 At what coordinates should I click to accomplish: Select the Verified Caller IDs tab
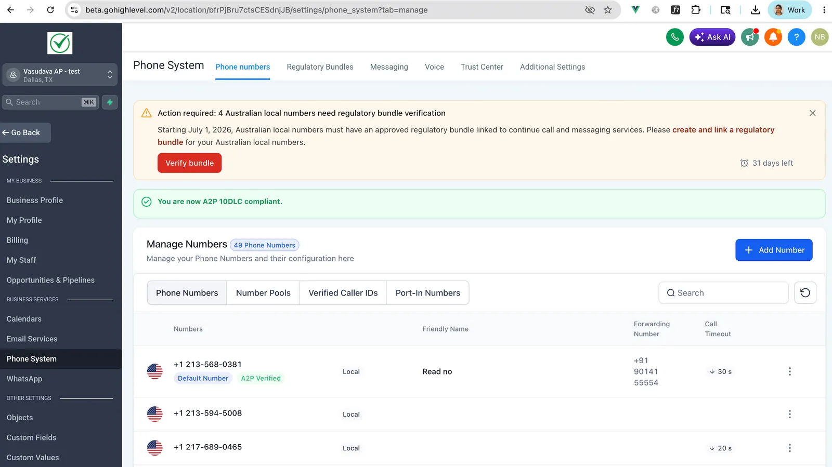coord(343,293)
